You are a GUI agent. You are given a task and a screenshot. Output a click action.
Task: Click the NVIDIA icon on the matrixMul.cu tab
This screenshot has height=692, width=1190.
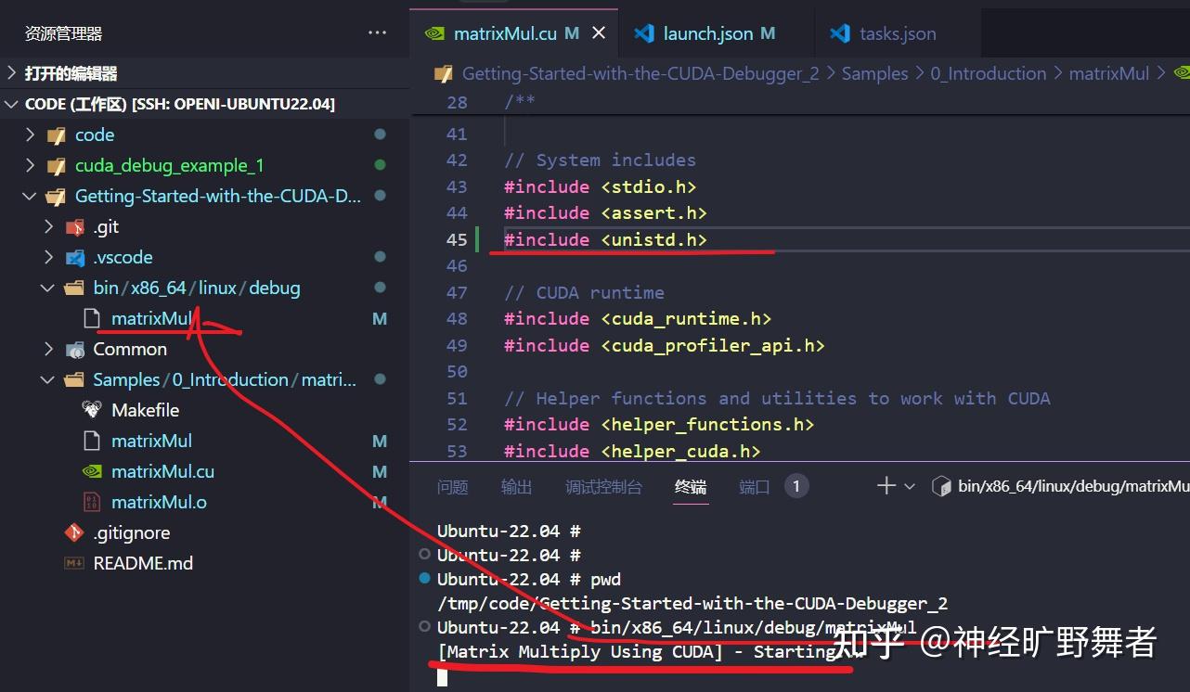click(x=434, y=32)
